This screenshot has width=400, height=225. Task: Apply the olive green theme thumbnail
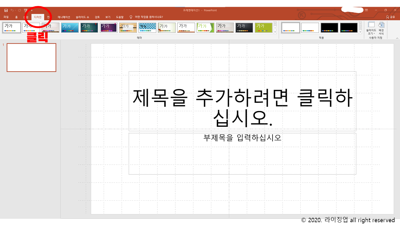point(263,27)
